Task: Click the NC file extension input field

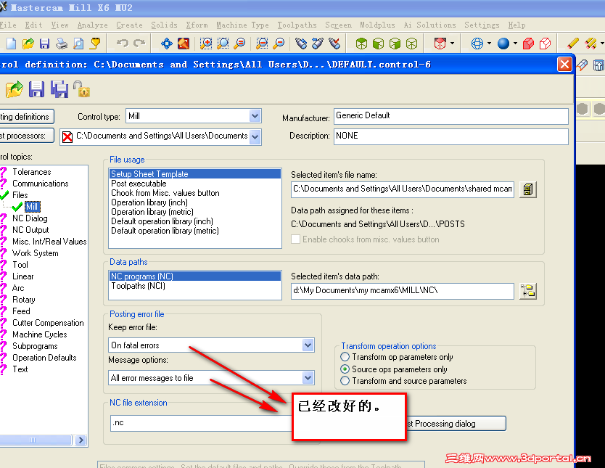Action: point(201,423)
